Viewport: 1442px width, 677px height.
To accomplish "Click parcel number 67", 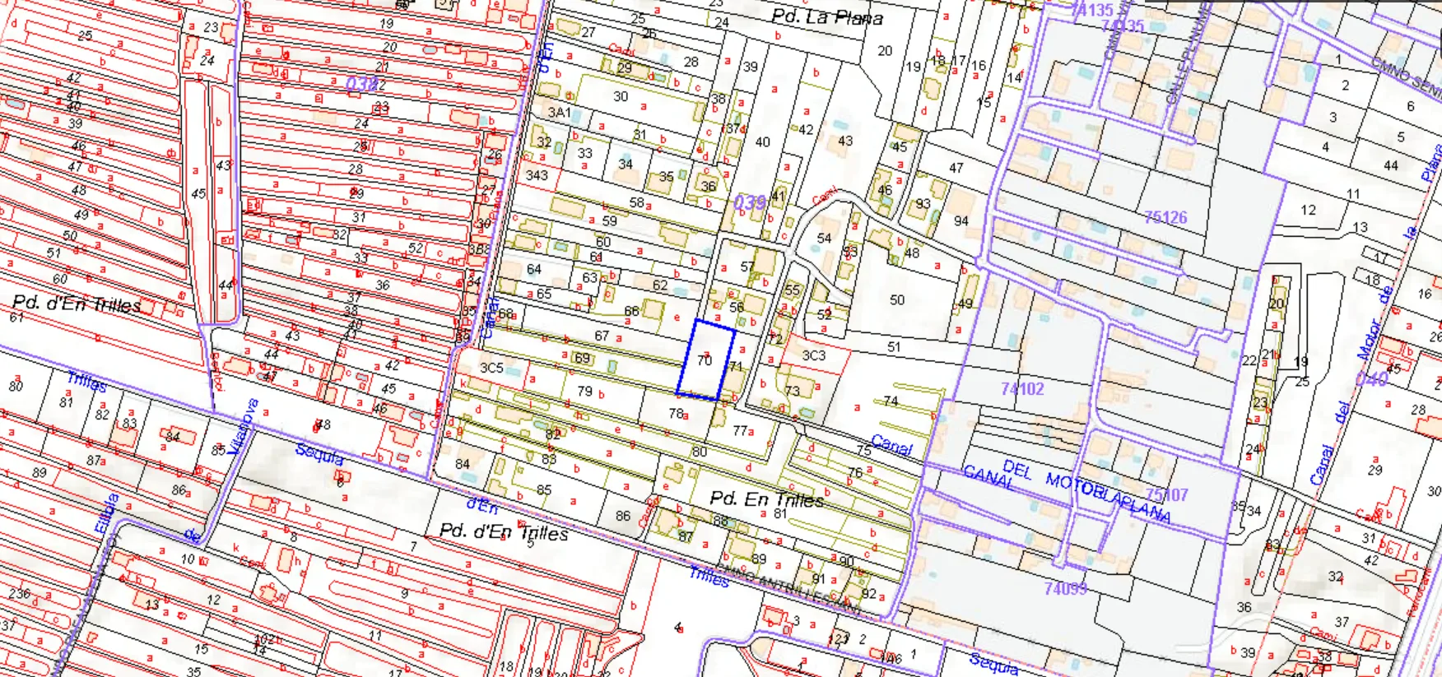I will coord(602,336).
